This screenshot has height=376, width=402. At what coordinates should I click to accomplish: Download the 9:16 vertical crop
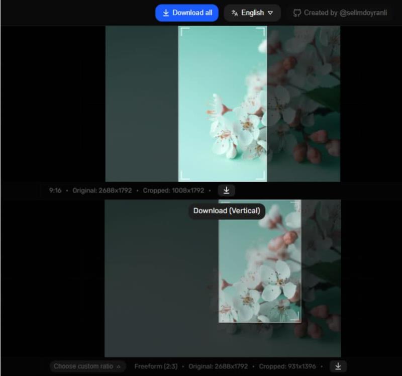pyautogui.click(x=226, y=191)
